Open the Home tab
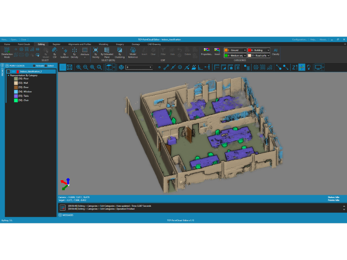The width and height of the screenshot is (347, 260). pos(7,44)
